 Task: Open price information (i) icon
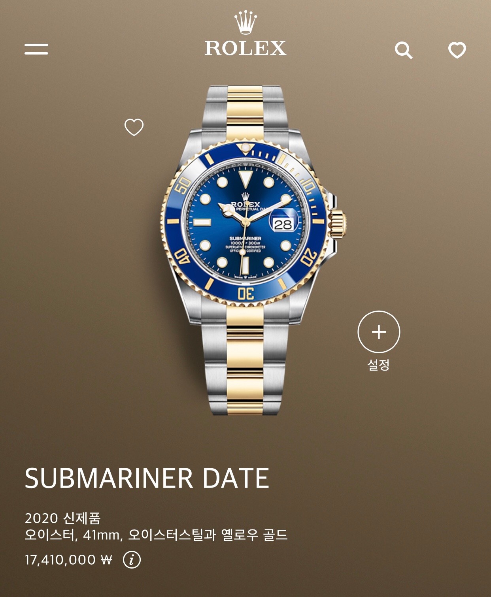coord(132,560)
